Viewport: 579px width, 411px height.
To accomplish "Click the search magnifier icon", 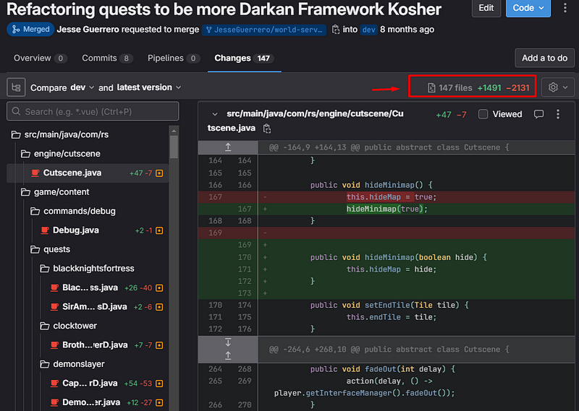I will [16, 111].
